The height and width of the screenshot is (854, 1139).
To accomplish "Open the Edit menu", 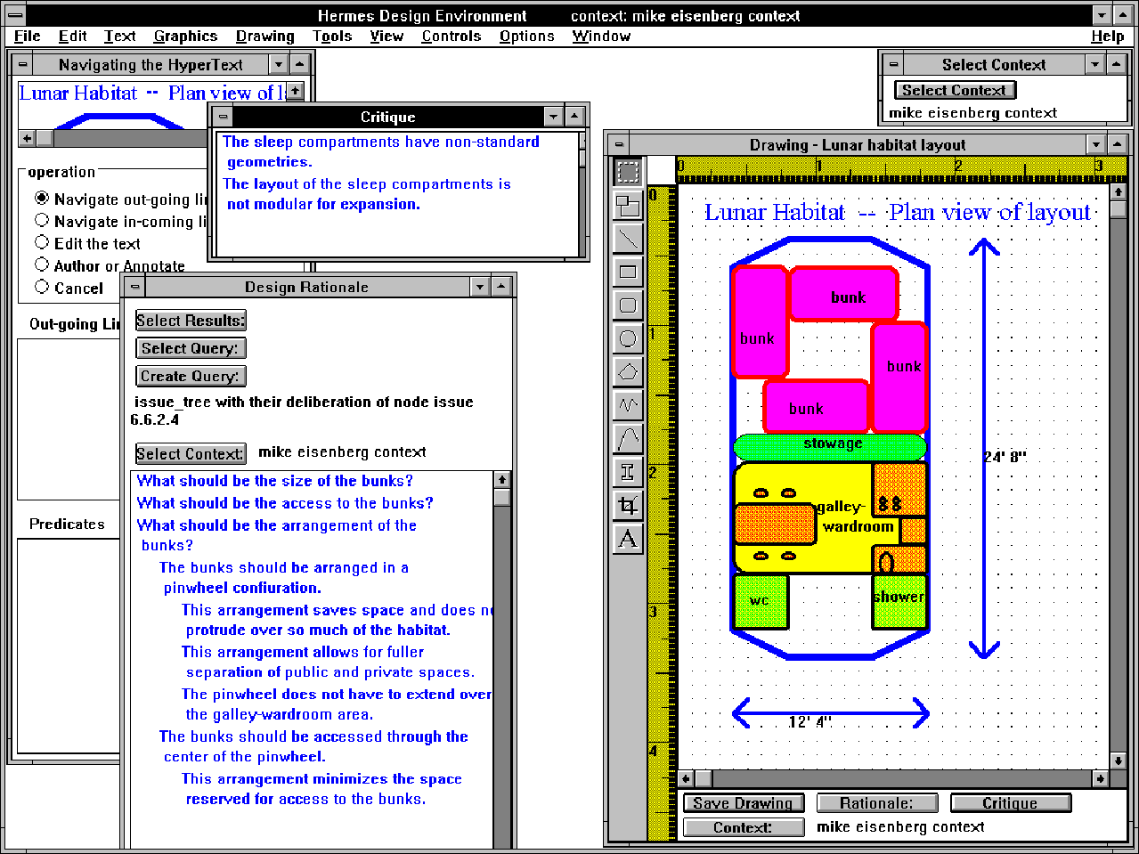I will [x=73, y=37].
